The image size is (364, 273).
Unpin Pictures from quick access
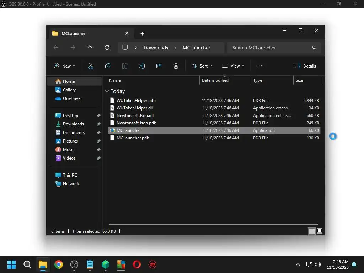pos(99,141)
